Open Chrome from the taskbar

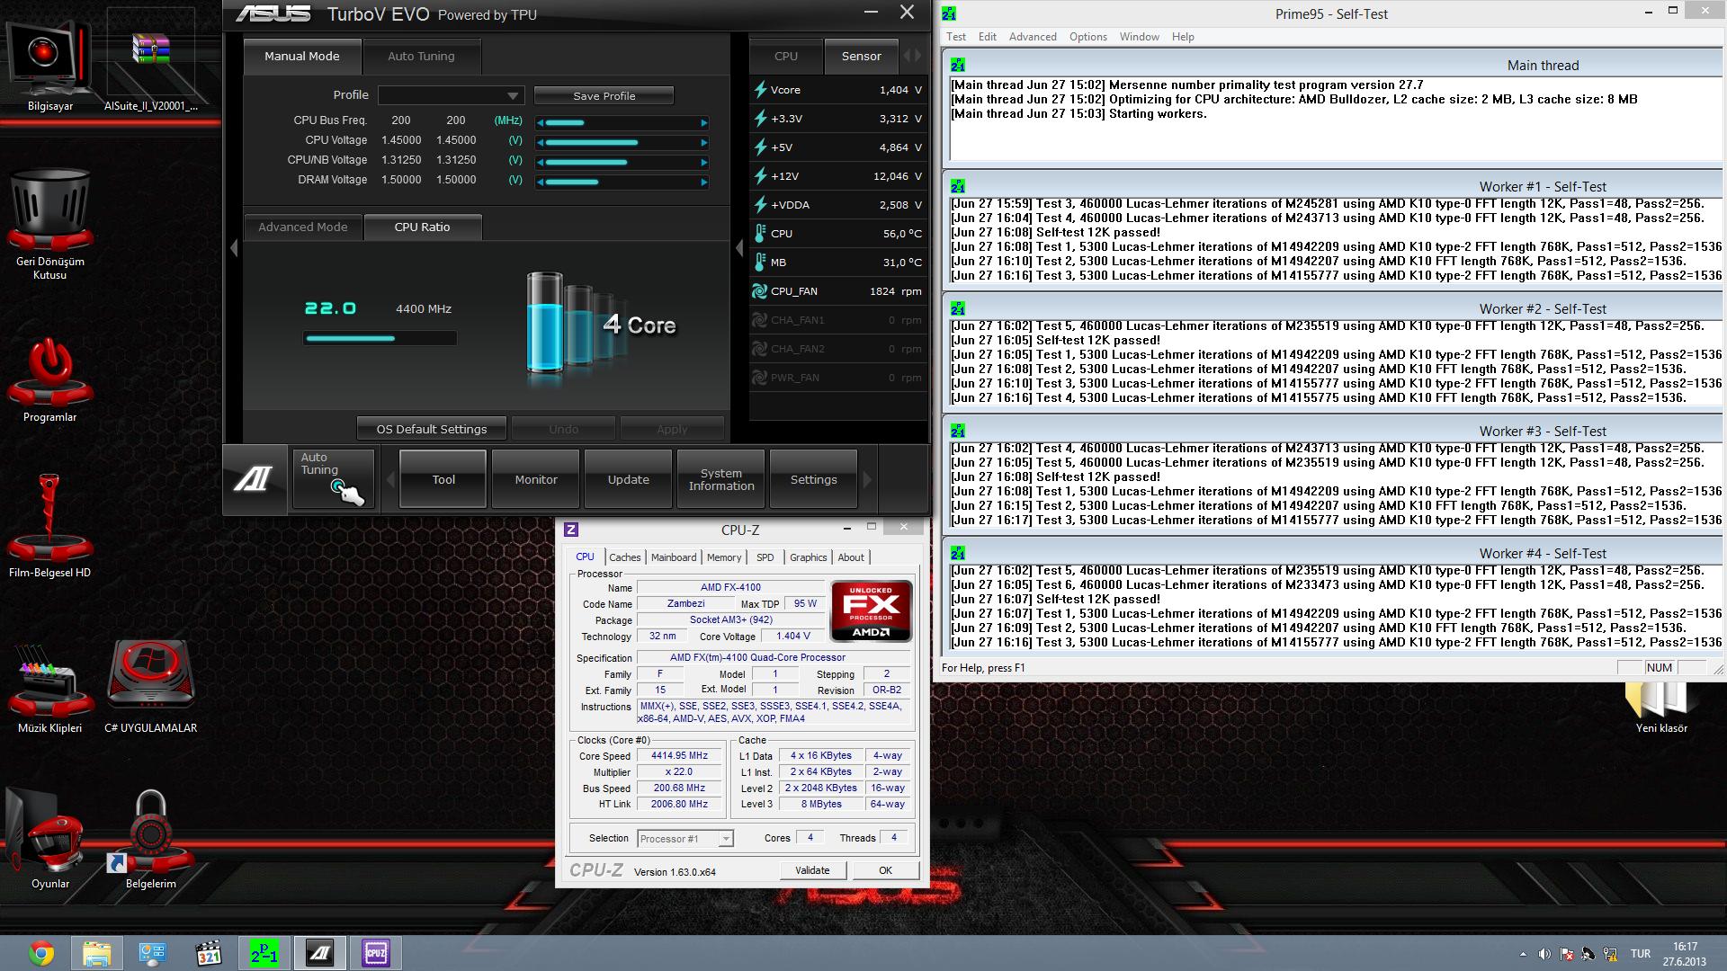pyautogui.click(x=40, y=953)
